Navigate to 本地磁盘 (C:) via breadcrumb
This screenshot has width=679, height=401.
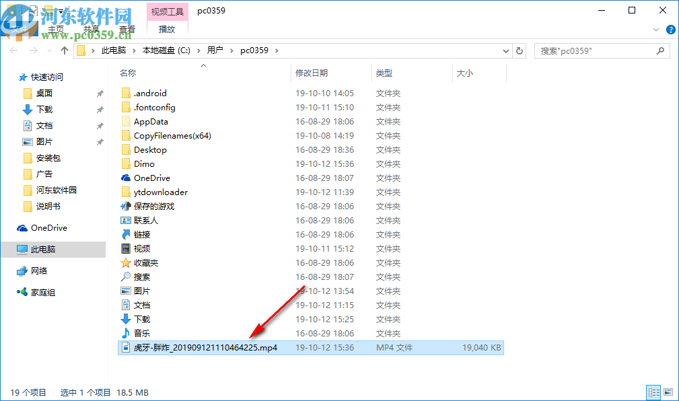coord(166,50)
